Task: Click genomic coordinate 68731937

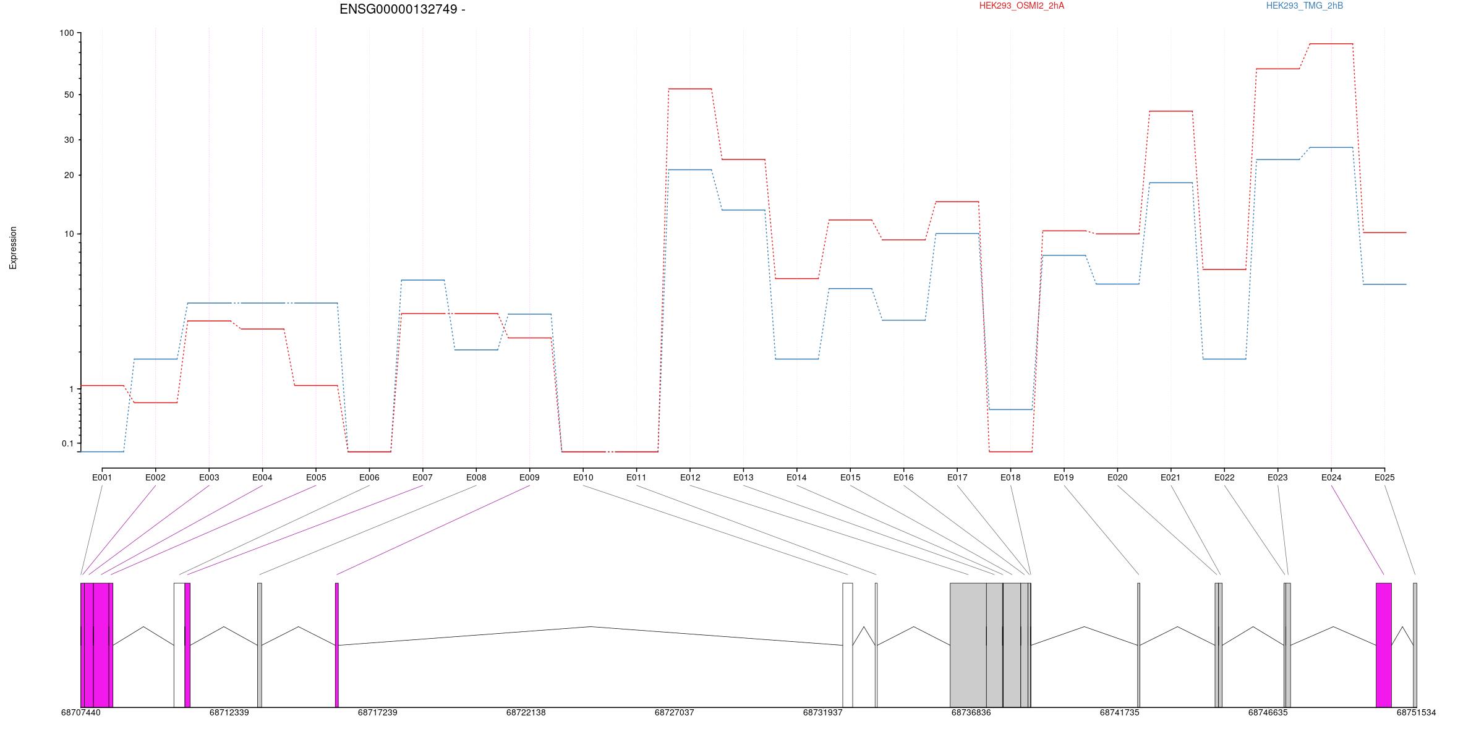Action: coord(822,712)
